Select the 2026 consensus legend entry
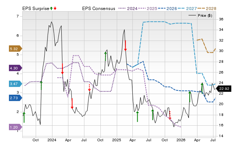 167,9
